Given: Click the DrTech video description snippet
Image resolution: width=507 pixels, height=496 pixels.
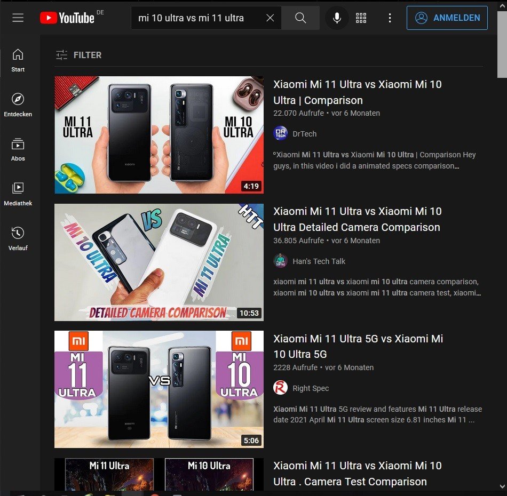Looking at the screenshot, I should click(x=375, y=161).
